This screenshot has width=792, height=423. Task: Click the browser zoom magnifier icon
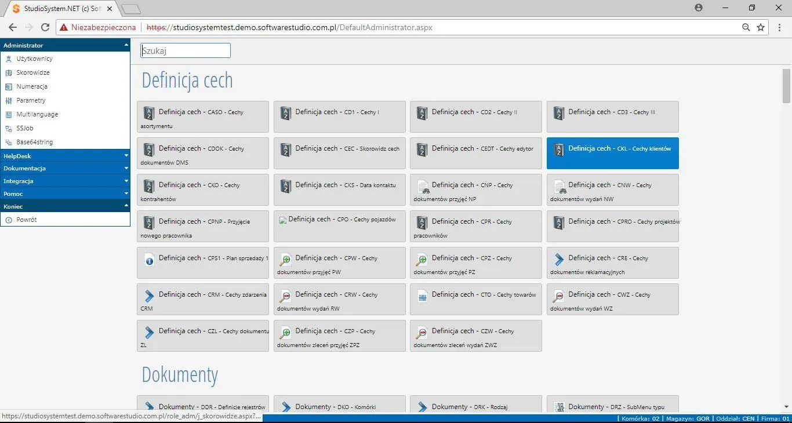[746, 27]
